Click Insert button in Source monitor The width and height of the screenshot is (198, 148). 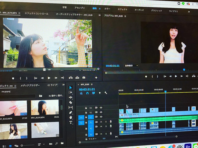tap(71, 78)
